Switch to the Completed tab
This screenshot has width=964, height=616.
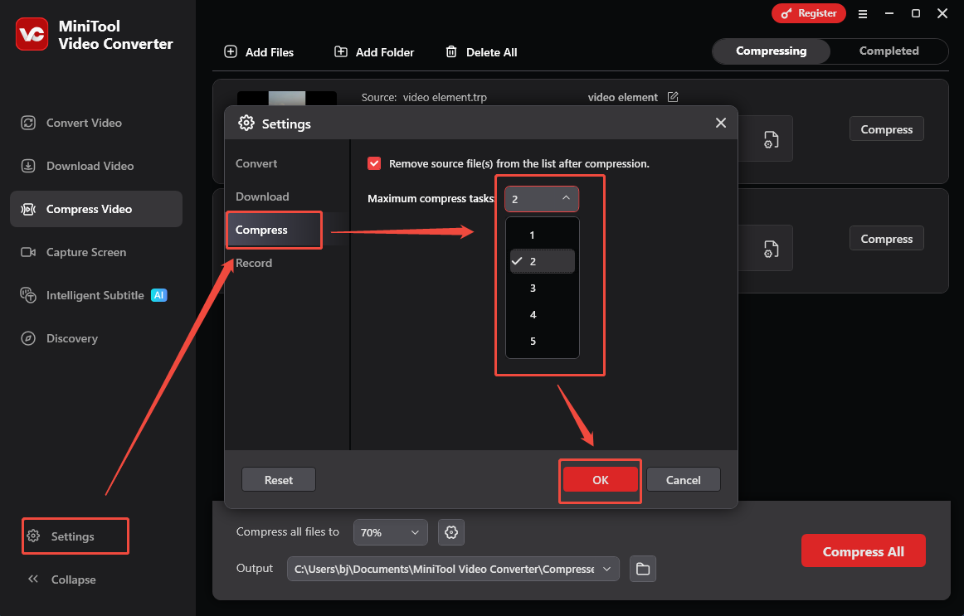889,51
